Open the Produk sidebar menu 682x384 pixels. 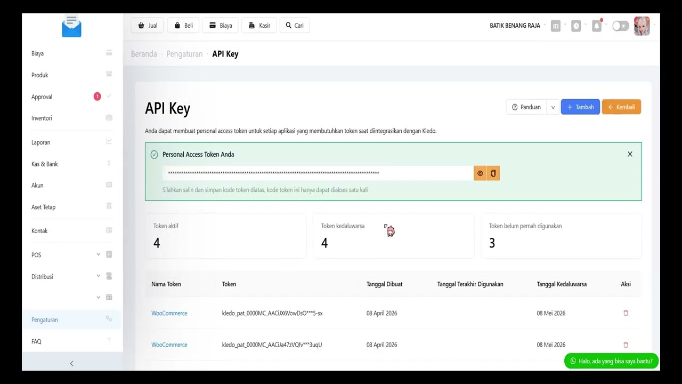[x=72, y=75]
